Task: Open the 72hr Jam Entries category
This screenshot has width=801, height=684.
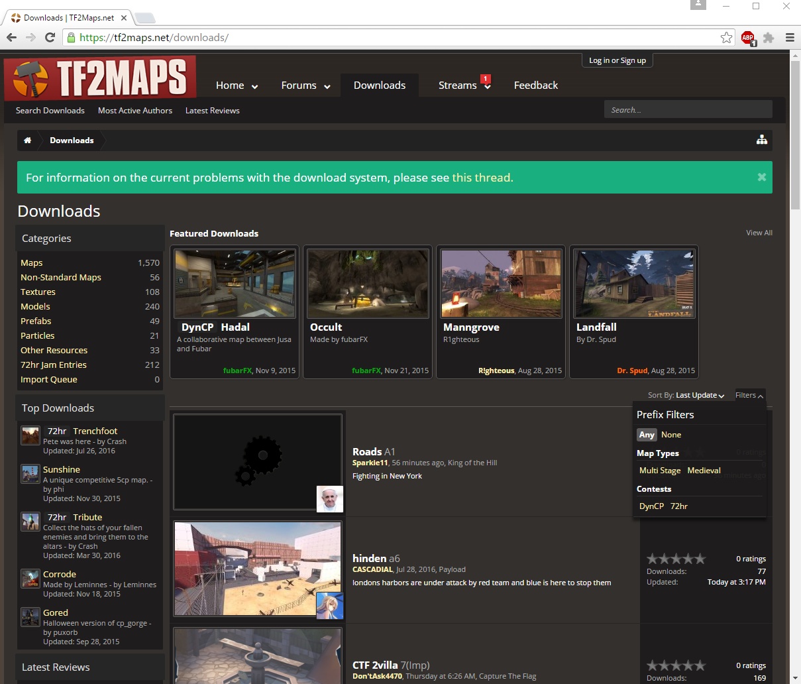Action: [54, 365]
